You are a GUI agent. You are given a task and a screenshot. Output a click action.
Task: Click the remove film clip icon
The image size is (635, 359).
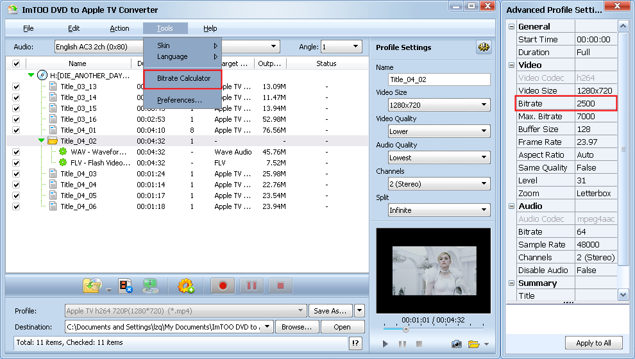tap(125, 286)
